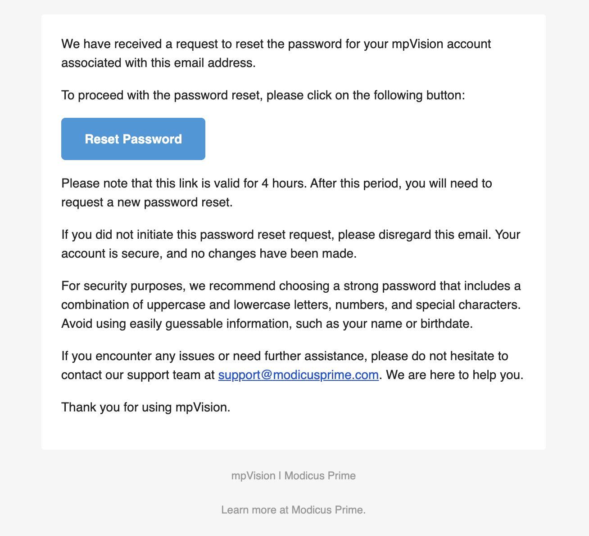Viewport: 589px width, 536px height.
Task: Select the "Avoid using easily guessable information" sentence
Action: pos(267,324)
